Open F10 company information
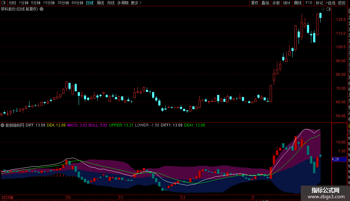The image size is (350, 201). coord(309,3)
